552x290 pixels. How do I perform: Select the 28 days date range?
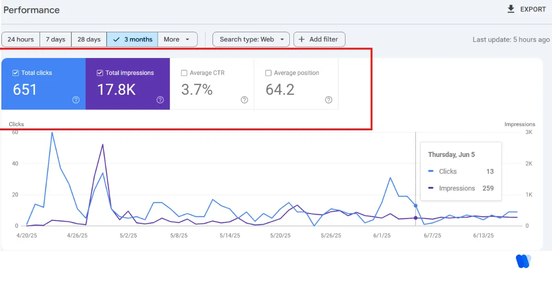pyautogui.click(x=89, y=40)
